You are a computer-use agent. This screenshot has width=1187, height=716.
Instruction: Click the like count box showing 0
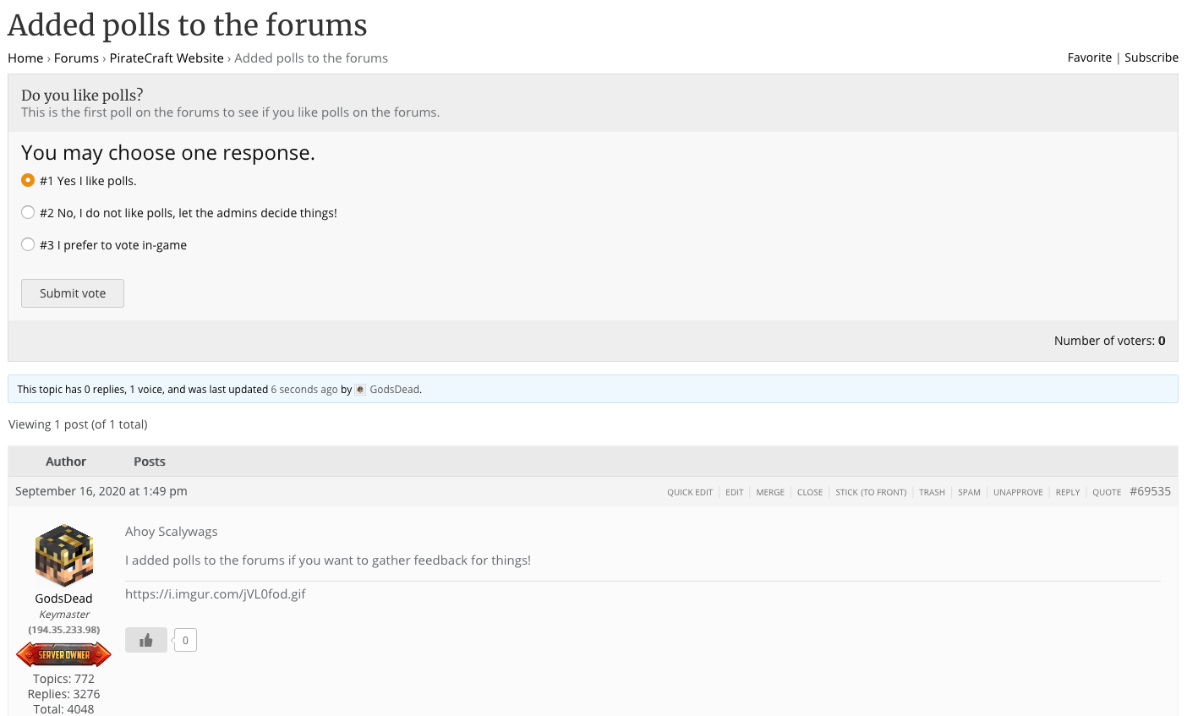185,640
